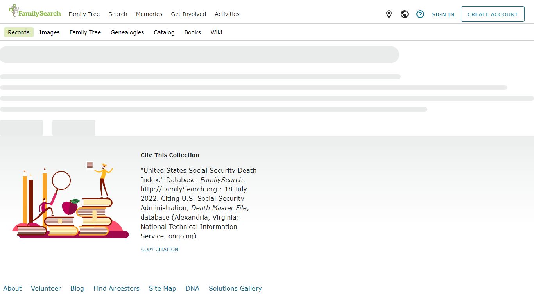Open the Find Ancestors footer link
The height and width of the screenshot is (300, 534).
(116, 288)
